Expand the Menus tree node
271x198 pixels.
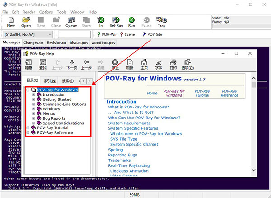(x=33, y=113)
